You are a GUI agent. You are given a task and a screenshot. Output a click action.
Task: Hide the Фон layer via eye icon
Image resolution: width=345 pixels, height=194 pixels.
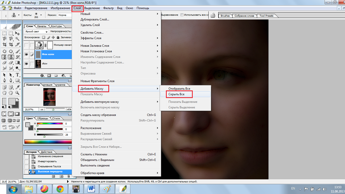click(26, 64)
